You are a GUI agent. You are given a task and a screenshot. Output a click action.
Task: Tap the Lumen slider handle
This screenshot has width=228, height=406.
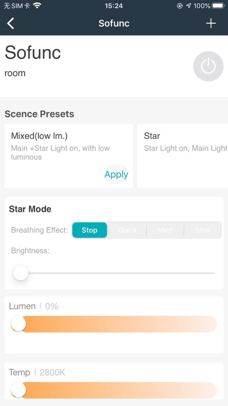(18, 324)
